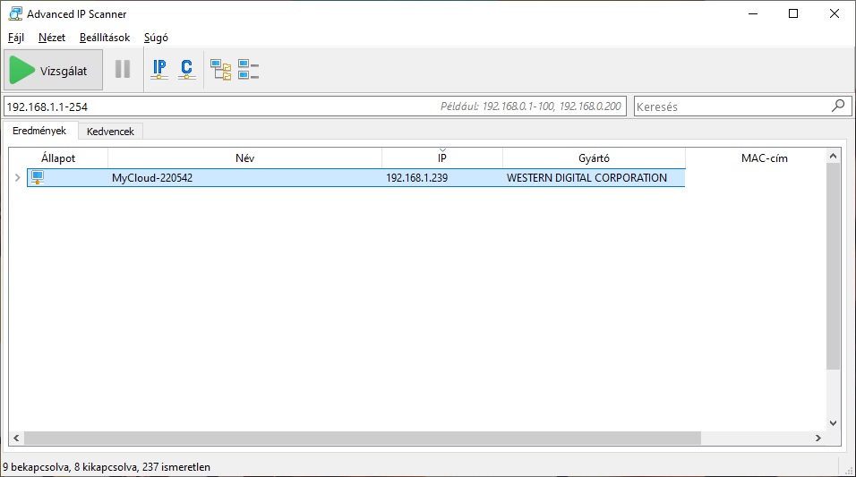Switch to the Kedvencek tab
This screenshot has height=477, width=856.
[110, 132]
